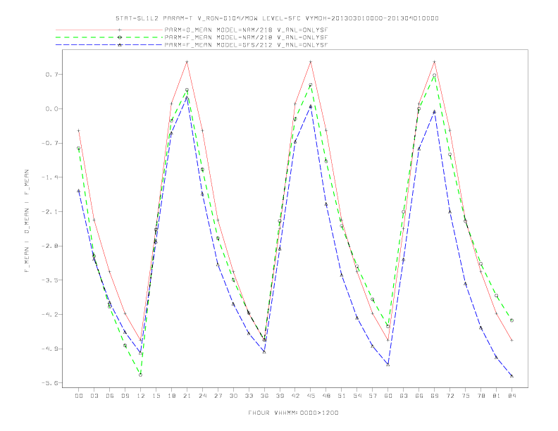This screenshot has width=558, height=431.
Task: Click x-axis hour label 84
Action: click(x=512, y=396)
